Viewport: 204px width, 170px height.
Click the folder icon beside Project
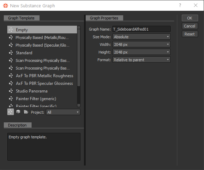[x=26, y=112]
